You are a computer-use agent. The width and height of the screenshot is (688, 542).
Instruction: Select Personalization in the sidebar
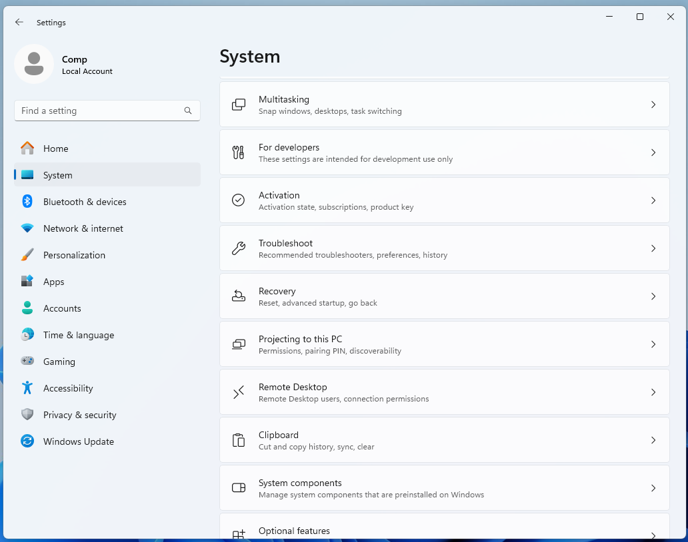coord(107,255)
